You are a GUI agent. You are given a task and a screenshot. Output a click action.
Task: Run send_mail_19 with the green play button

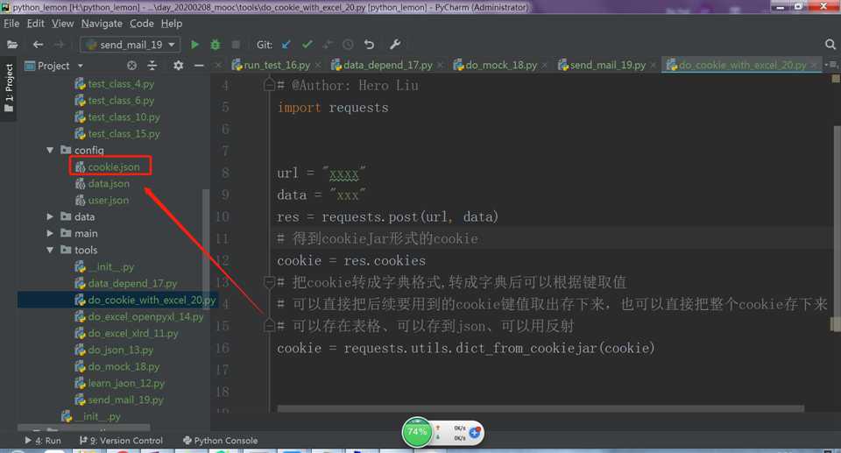click(x=194, y=45)
